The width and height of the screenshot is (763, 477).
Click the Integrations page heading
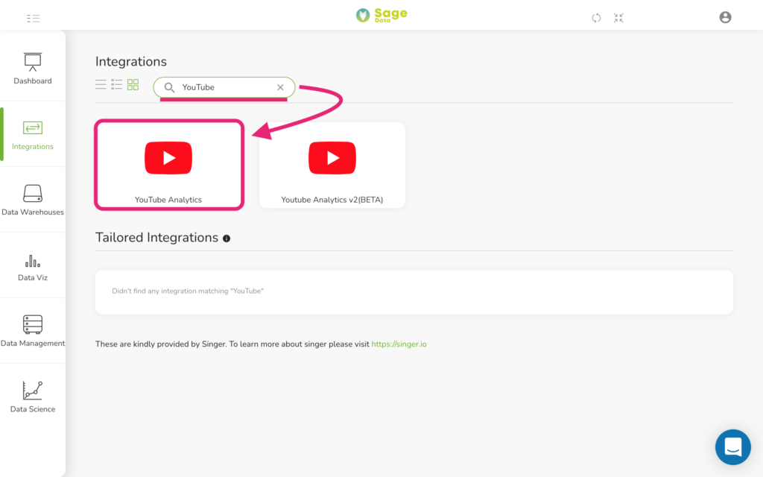[x=131, y=62]
